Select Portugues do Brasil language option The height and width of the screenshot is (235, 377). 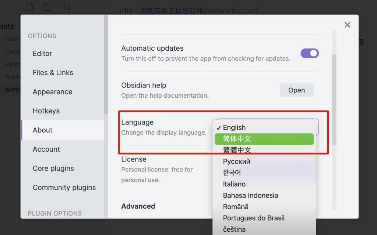264,218
